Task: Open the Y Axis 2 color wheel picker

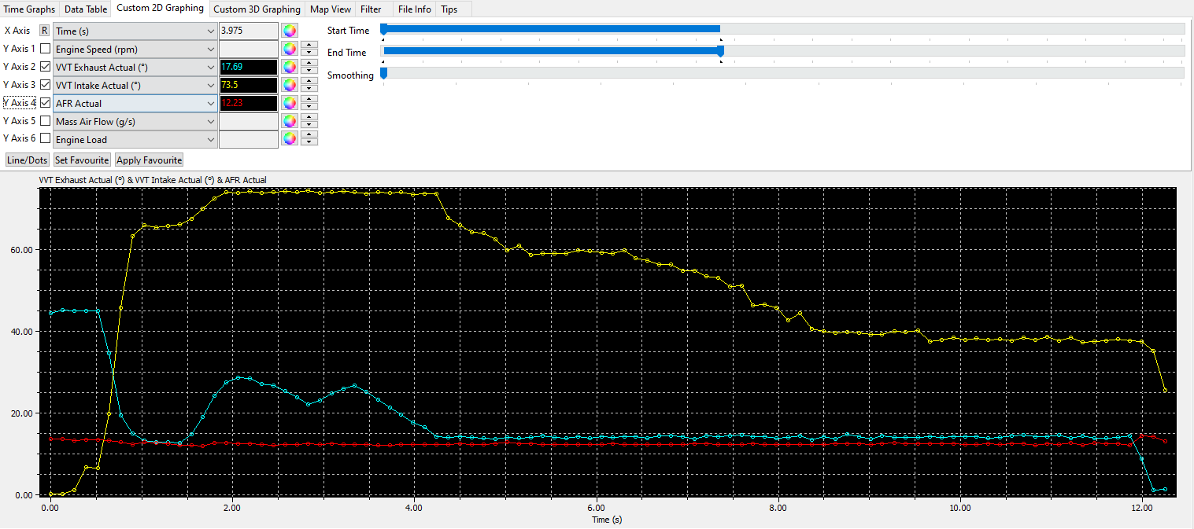Action: click(x=290, y=67)
